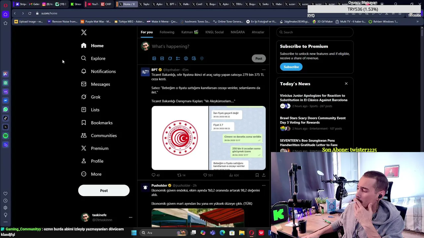Expand the bookmarks bar overflow chevron
Screen dimensions: 424x238
click(417, 21)
